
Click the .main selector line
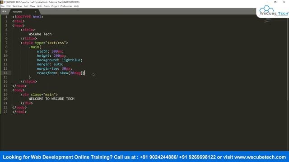tap(35, 47)
